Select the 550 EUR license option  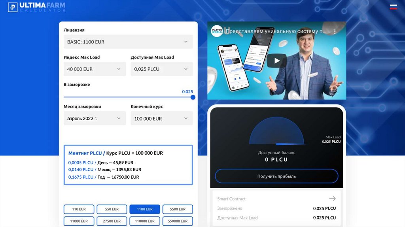pyautogui.click(x=112, y=209)
